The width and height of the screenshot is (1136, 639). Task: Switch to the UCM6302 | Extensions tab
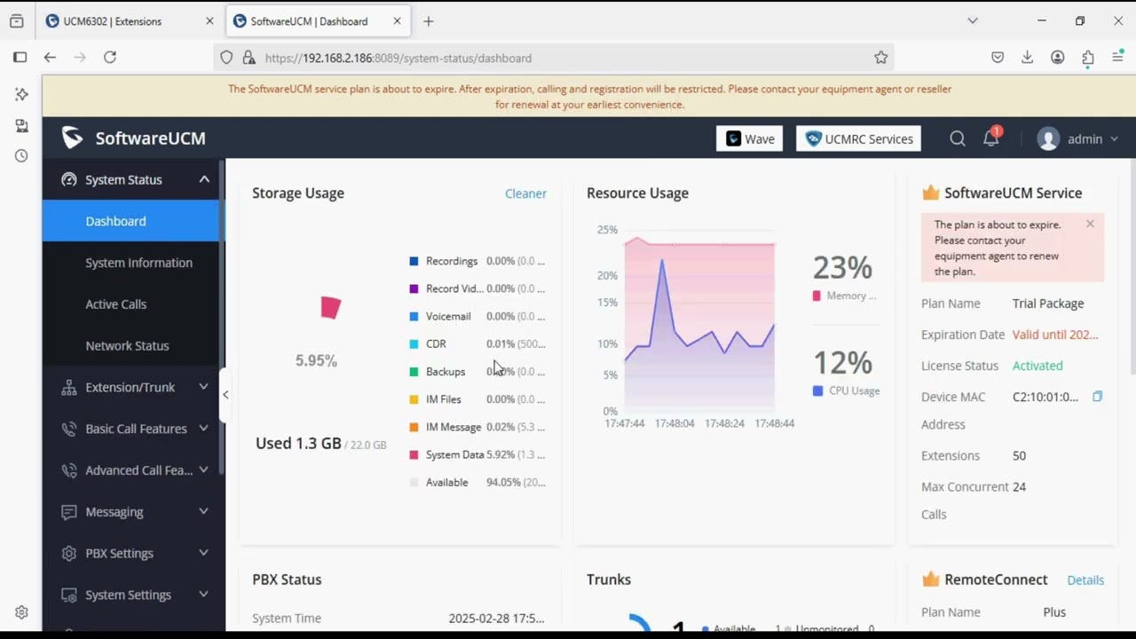point(130,21)
